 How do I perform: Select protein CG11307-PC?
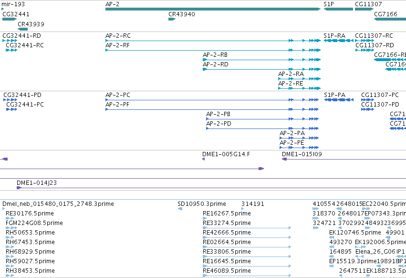click(367, 100)
